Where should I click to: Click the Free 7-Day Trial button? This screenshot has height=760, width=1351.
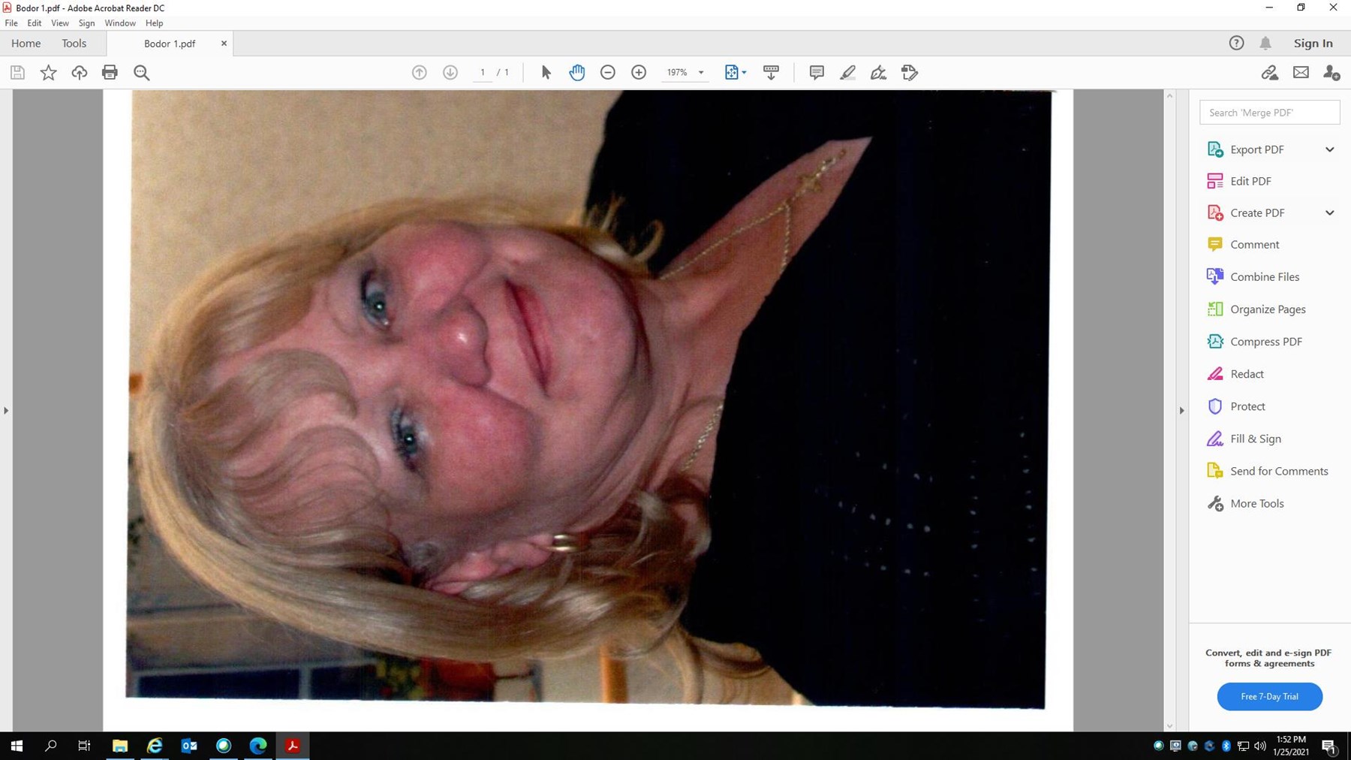[x=1269, y=696]
